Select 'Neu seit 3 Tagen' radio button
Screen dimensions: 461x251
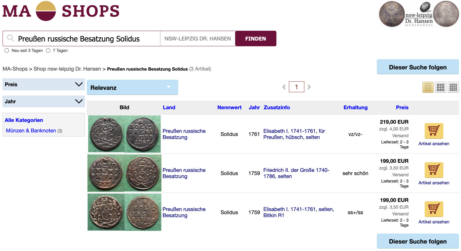(7, 50)
